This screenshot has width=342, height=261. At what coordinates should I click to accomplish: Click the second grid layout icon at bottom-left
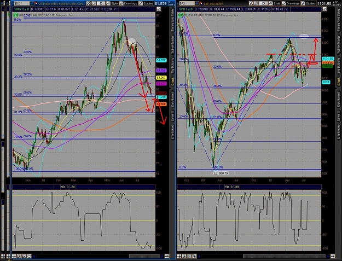[x=8, y=256]
